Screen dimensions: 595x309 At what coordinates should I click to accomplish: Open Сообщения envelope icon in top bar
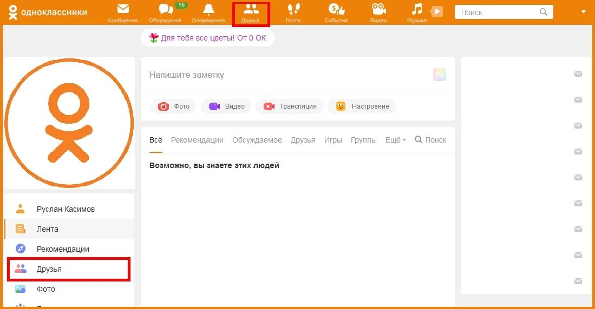click(x=122, y=9)
